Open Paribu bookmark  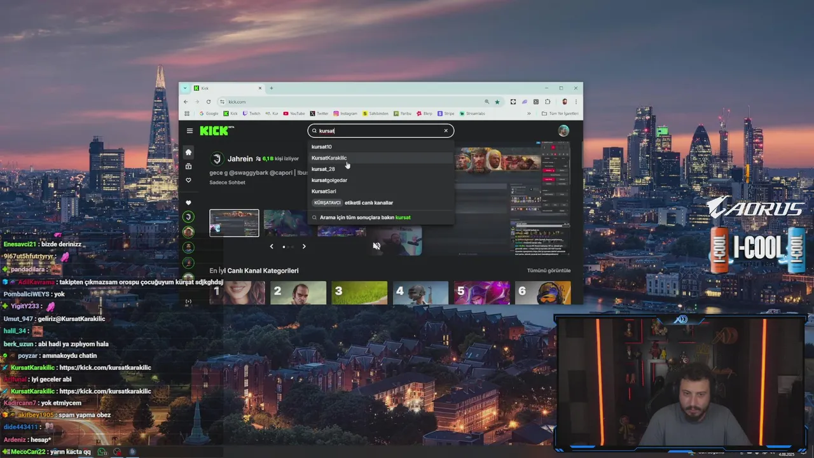coord(403,113)
